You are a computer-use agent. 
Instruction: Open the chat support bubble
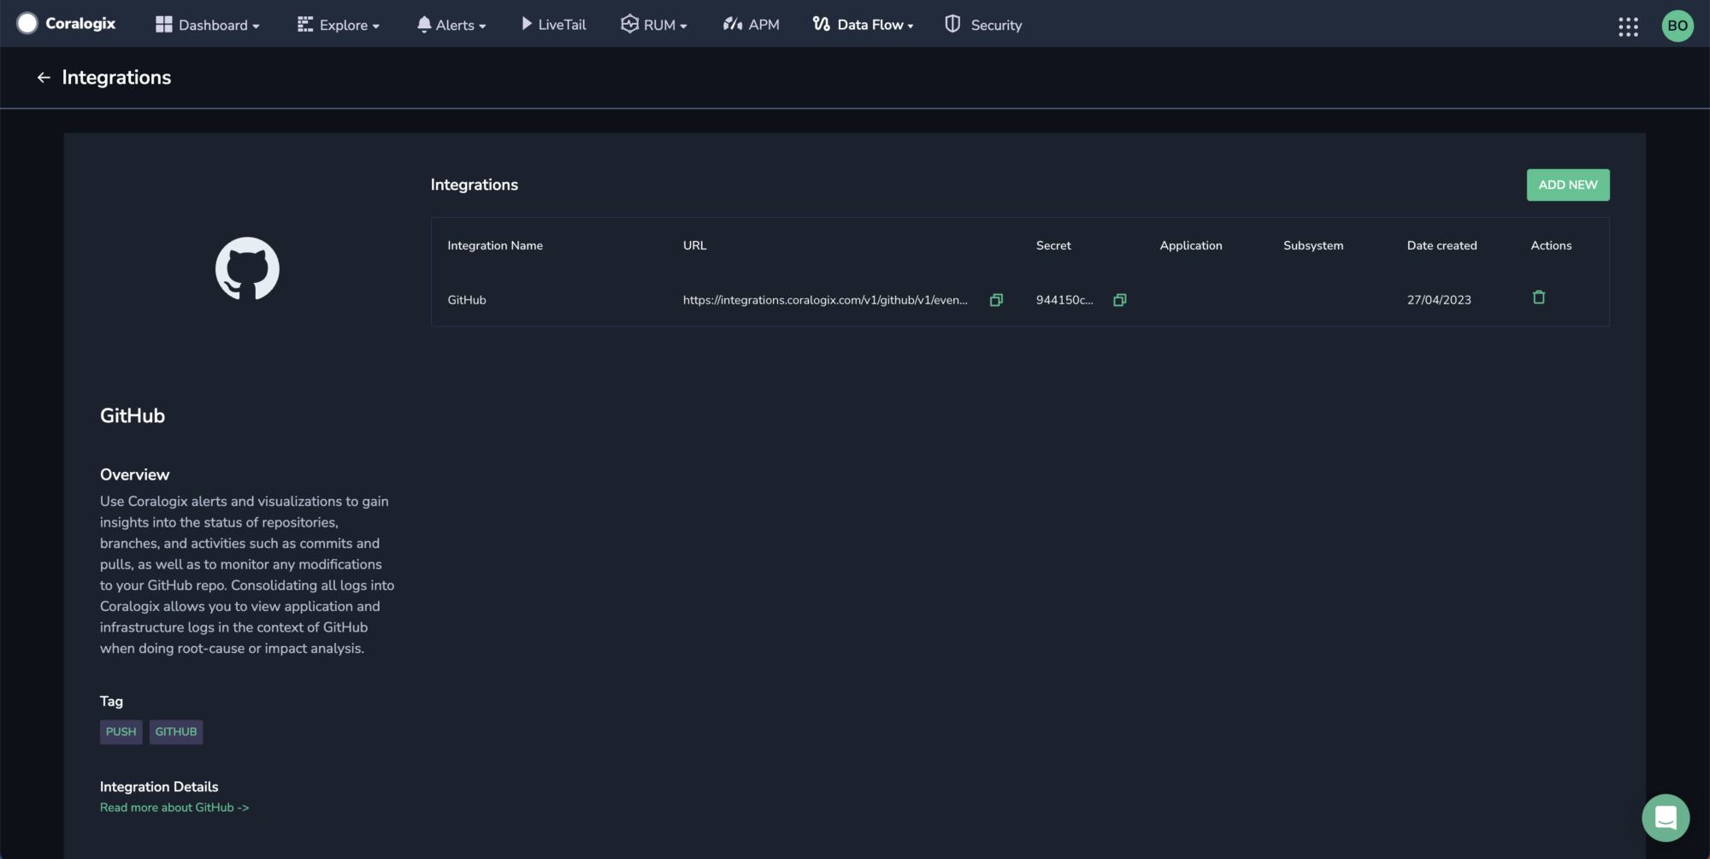(1666, 818)
